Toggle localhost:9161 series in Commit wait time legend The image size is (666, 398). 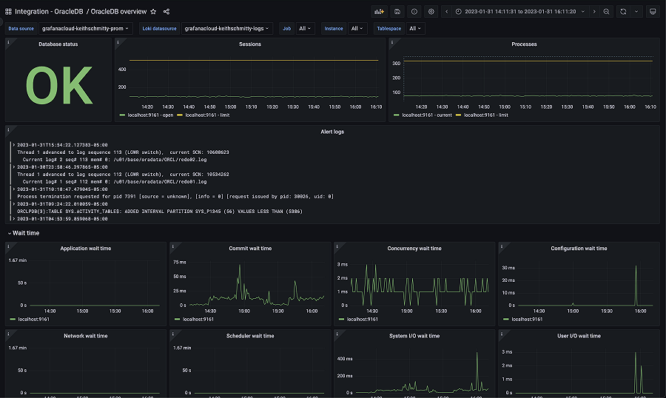200,320
